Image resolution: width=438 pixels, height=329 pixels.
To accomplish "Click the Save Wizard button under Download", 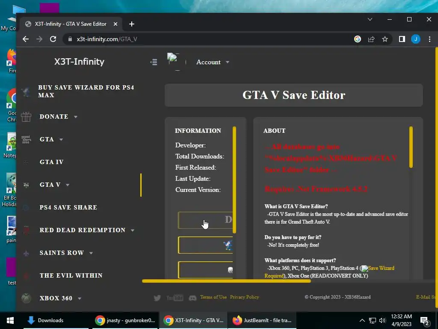I will (x=205, y=245).
